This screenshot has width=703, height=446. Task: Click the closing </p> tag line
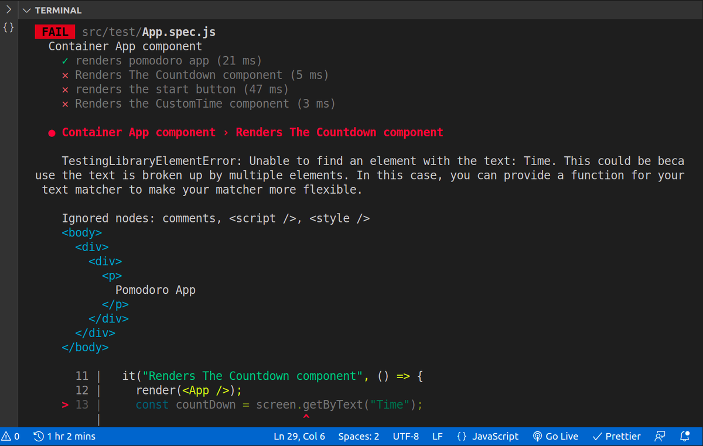[x=115, y=304]
